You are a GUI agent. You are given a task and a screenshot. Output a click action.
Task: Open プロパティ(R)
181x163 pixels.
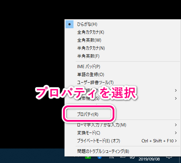(123, 114)
